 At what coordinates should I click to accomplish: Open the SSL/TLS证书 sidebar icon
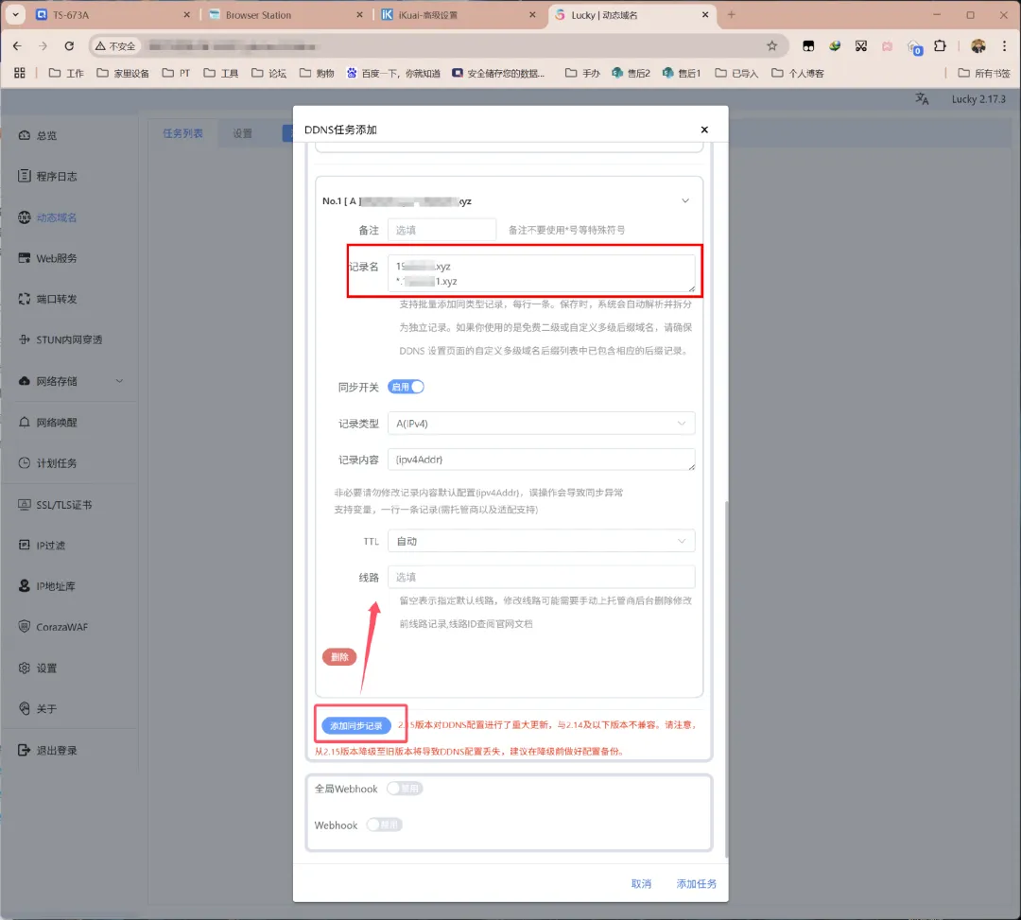26,505
